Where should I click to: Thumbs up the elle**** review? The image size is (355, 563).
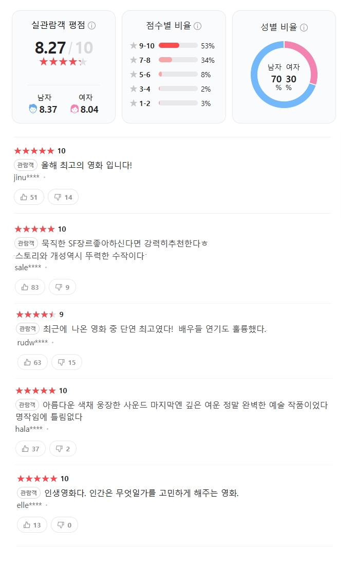pyautogui.click(x=32, y=525)
